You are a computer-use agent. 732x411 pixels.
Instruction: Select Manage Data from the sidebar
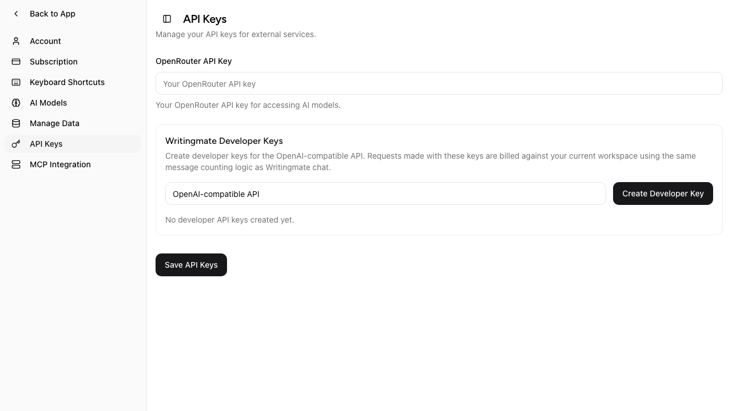click(54, 123)
